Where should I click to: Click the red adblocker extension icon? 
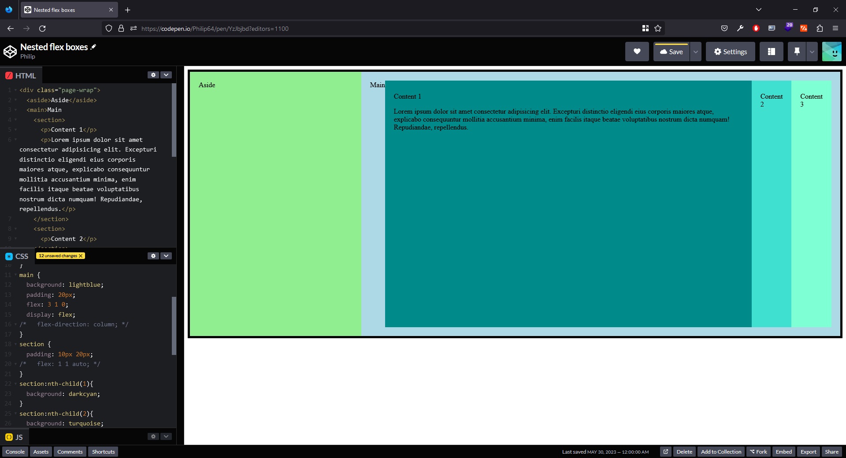(x=756, y=28)
